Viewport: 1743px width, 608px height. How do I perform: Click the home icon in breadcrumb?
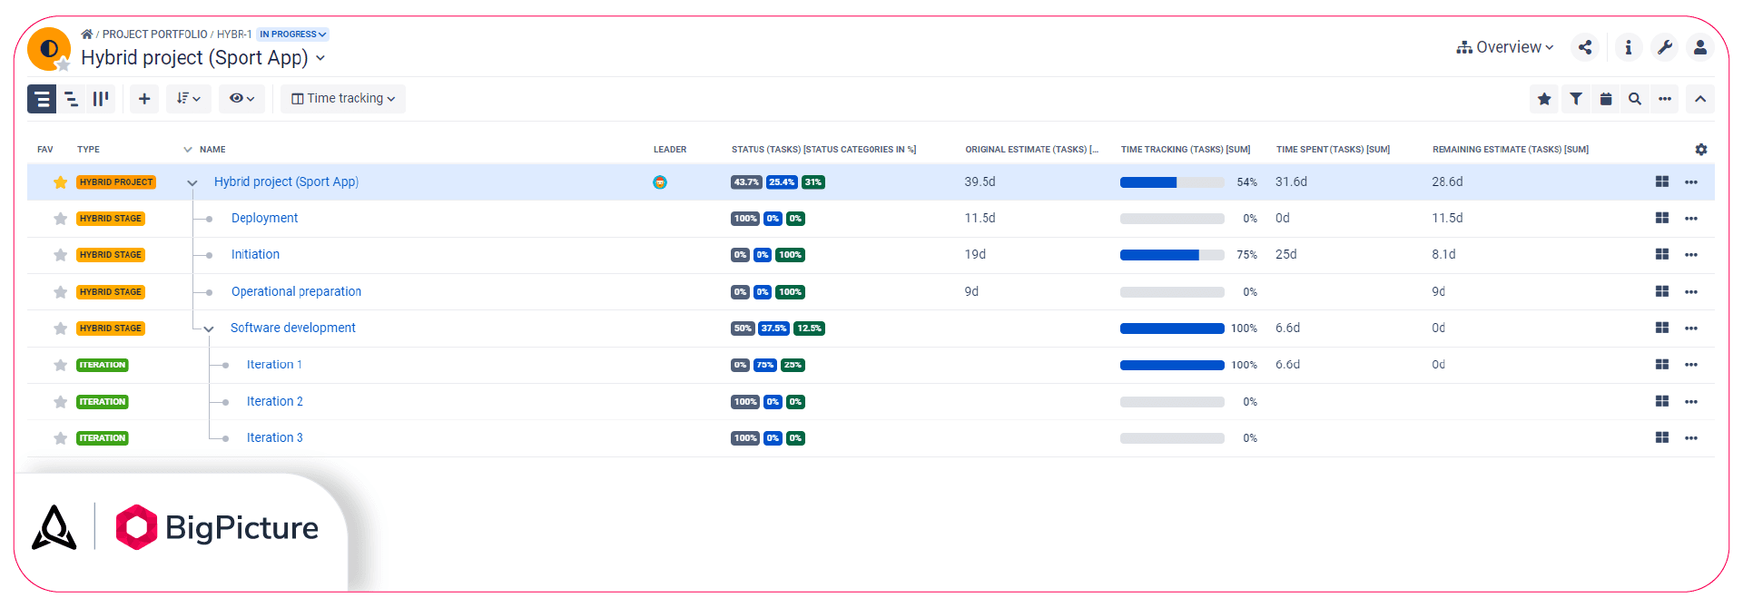[86, 34]
